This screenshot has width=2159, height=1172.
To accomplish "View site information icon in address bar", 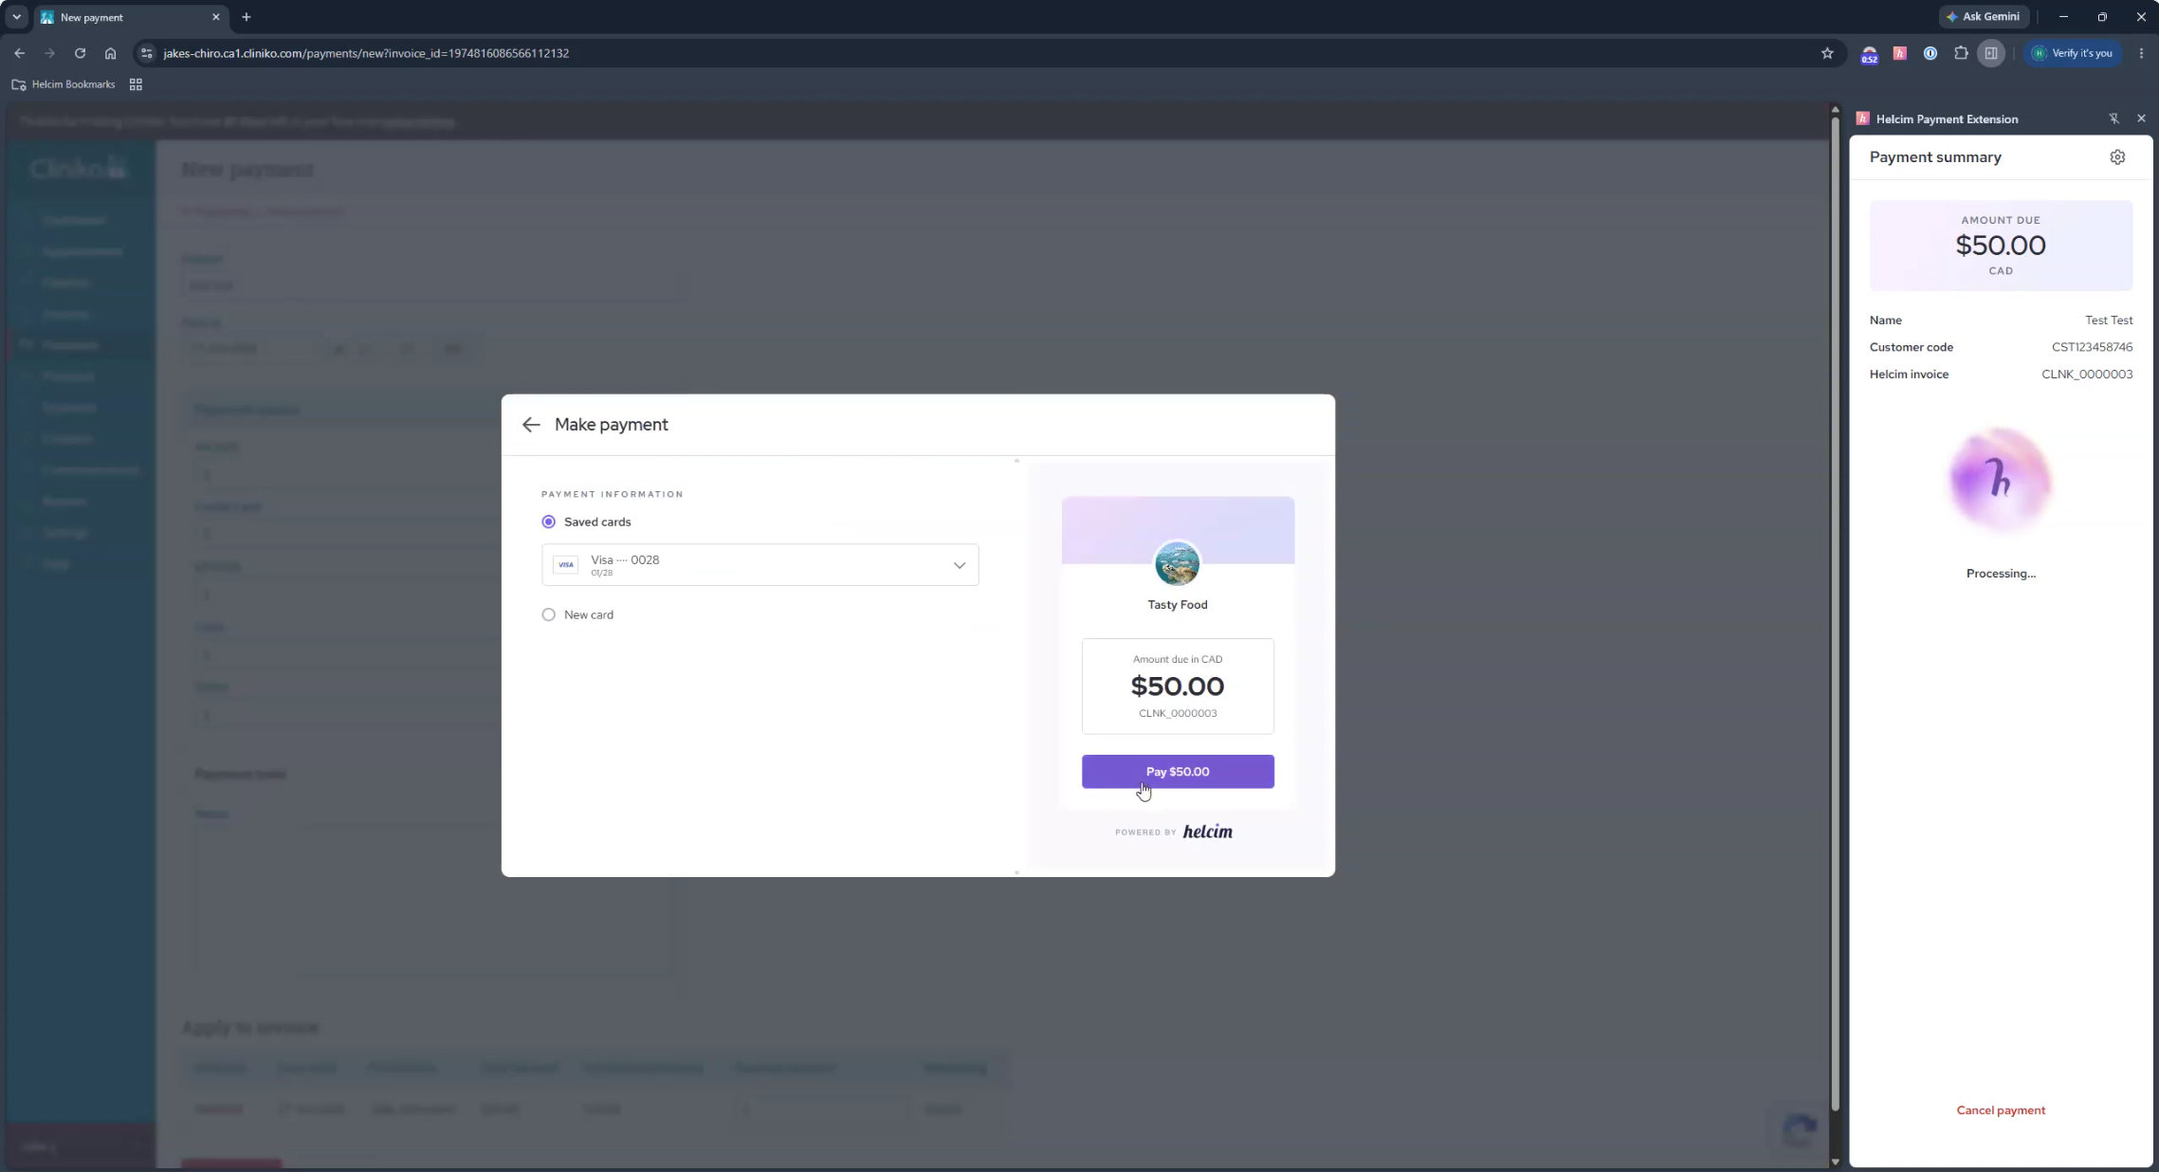I will tap(146, 53).
